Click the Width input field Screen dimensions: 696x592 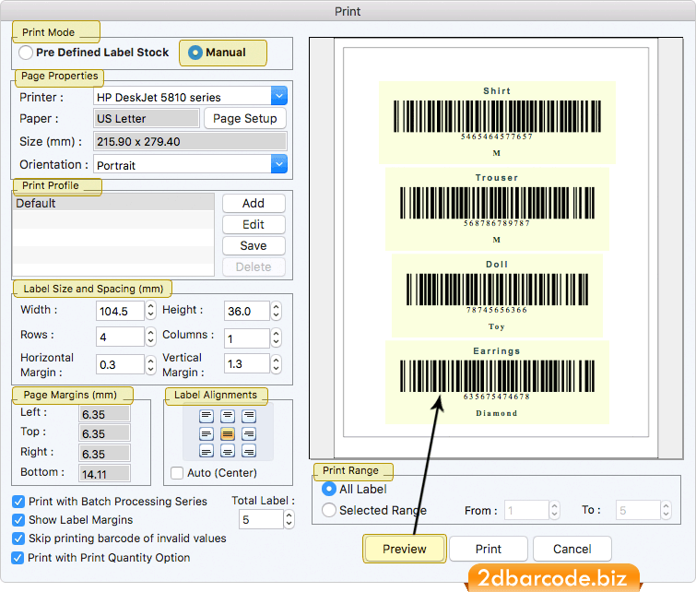click(x=120, y=311)
